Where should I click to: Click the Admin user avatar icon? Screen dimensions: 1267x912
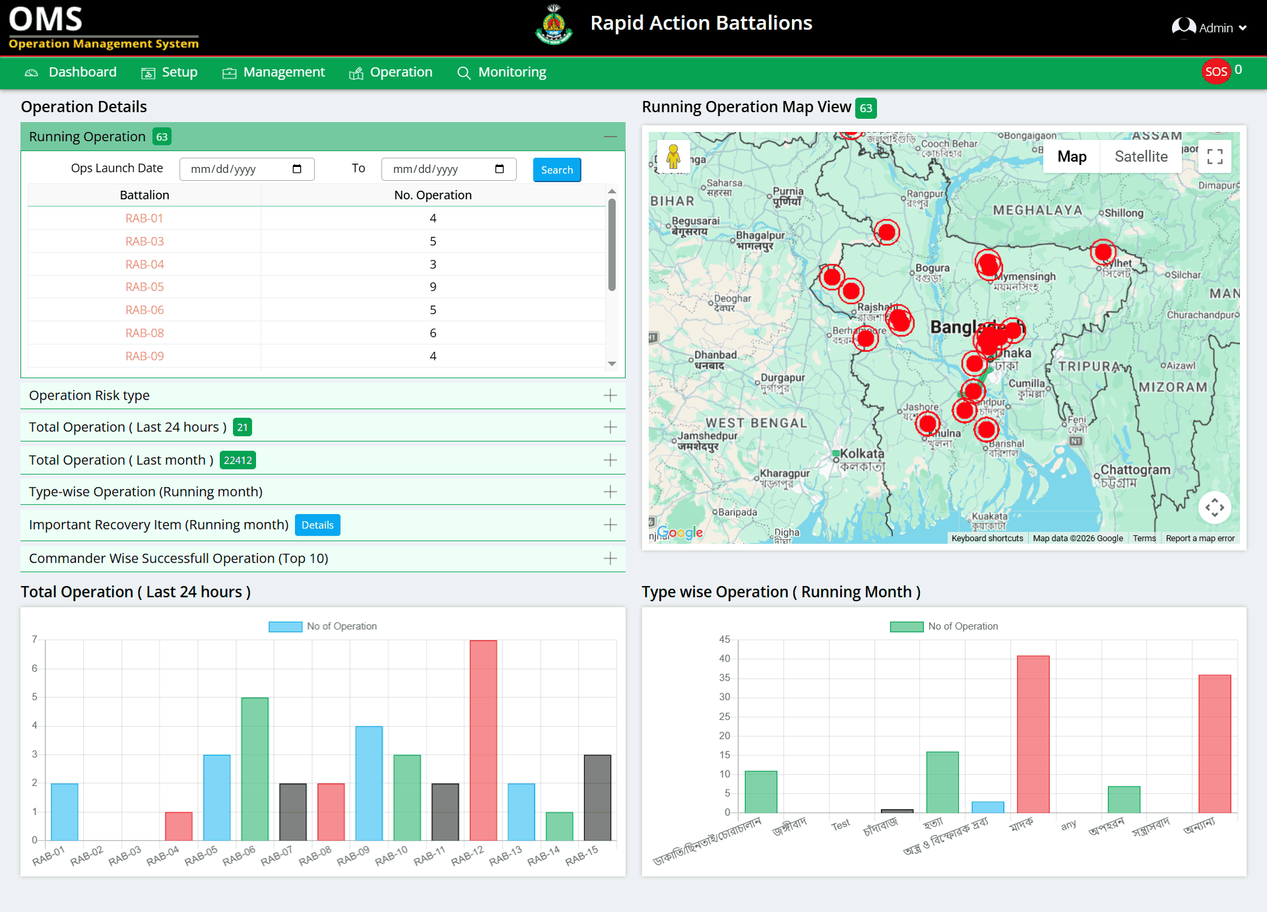pos(1183,28)
